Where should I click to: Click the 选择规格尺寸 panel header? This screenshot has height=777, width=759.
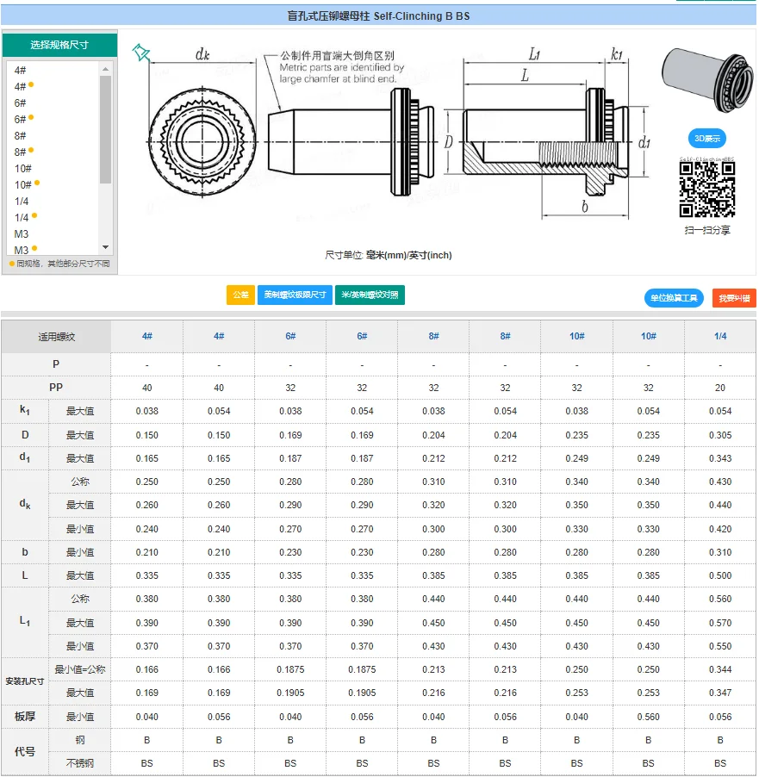(59, 45)
